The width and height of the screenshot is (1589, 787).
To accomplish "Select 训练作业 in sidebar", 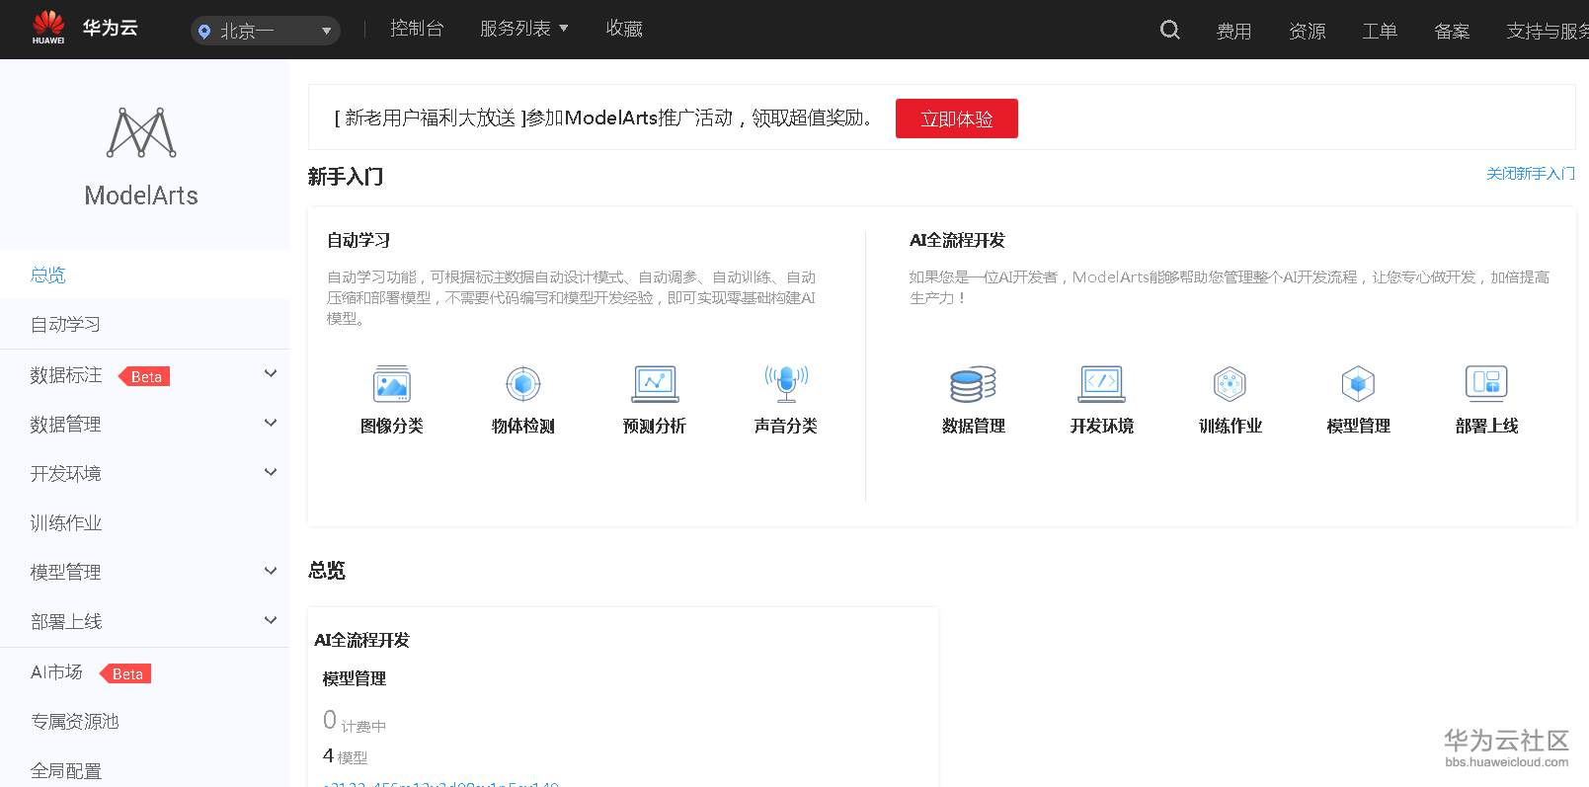I will tap(145, 522).
